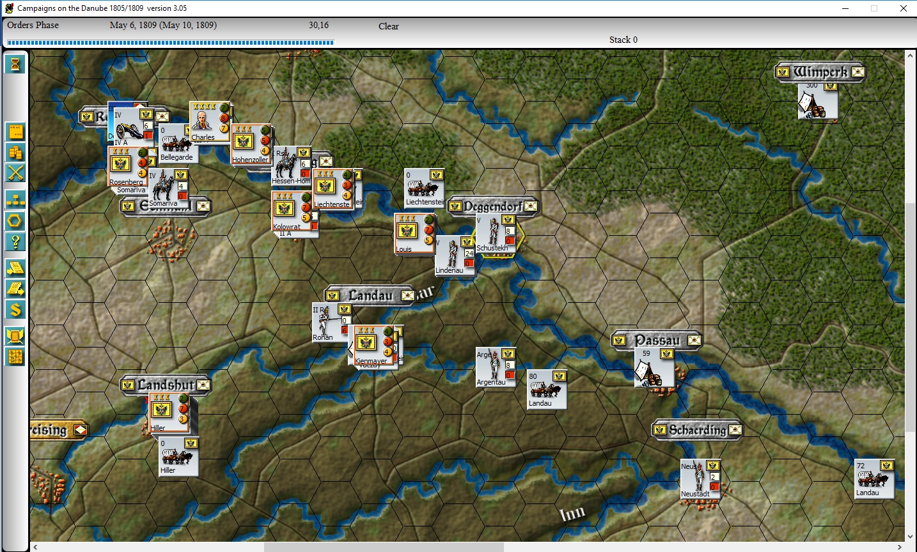Screen dimensions: 917x552
Task: Select the Hiller leader counter at Landshut
Action: pyautogui.click(x=169, y=413)
